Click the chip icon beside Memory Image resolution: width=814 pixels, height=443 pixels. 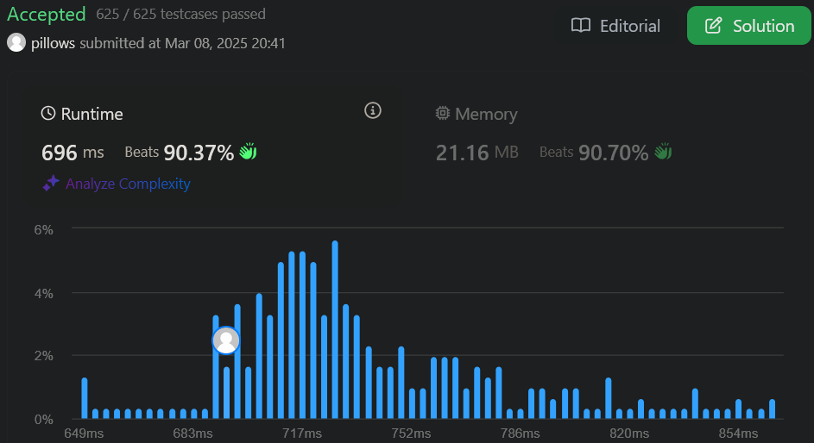443,114
